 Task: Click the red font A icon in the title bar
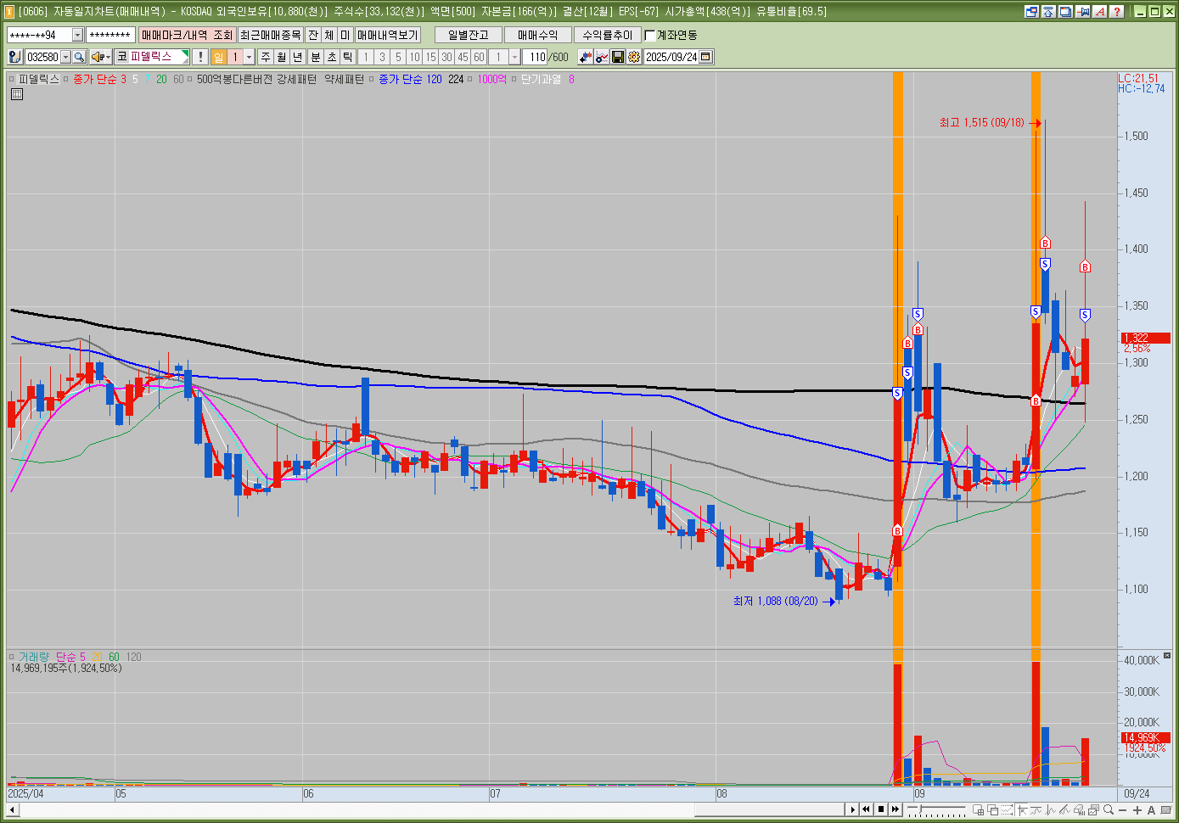(1100, 11)
